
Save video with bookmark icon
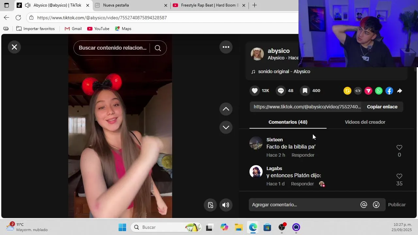point(305,91)
